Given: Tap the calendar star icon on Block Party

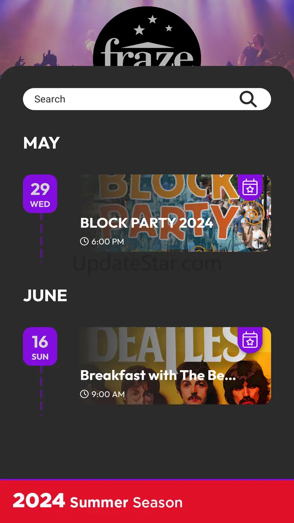Looking at the screenshot, I should tap(250, 187).
